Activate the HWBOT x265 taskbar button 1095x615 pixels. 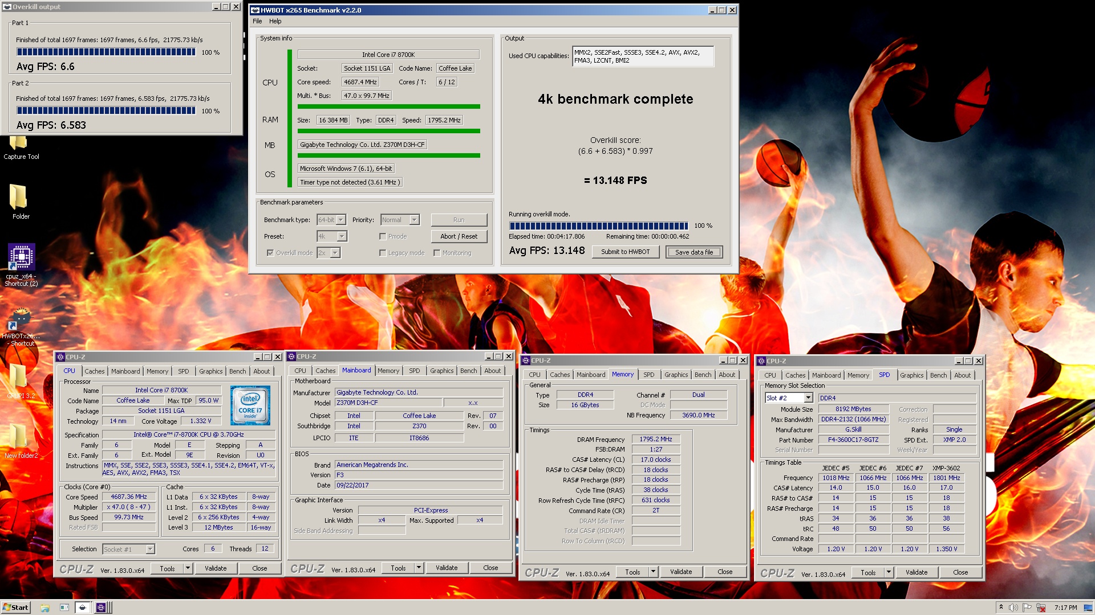pyautogui.click(x=82, y=608)
